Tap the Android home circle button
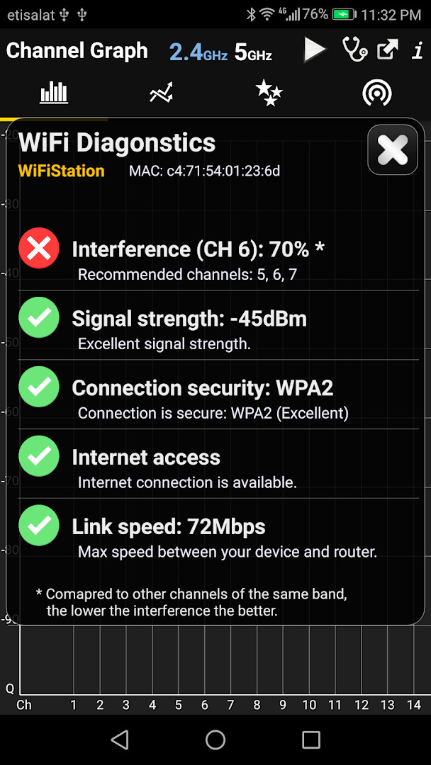Image resolution: width=431 pixels, height=765 pixels. tap(216, 739)
